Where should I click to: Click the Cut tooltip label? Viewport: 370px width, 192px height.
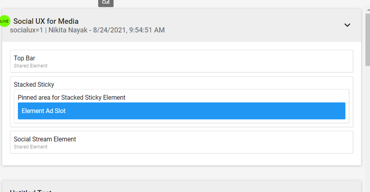tap(106, 3)
